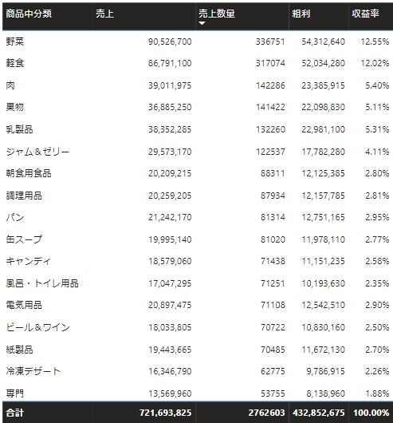Sort by the 商品中分類 column header

(x=29, y=14)
